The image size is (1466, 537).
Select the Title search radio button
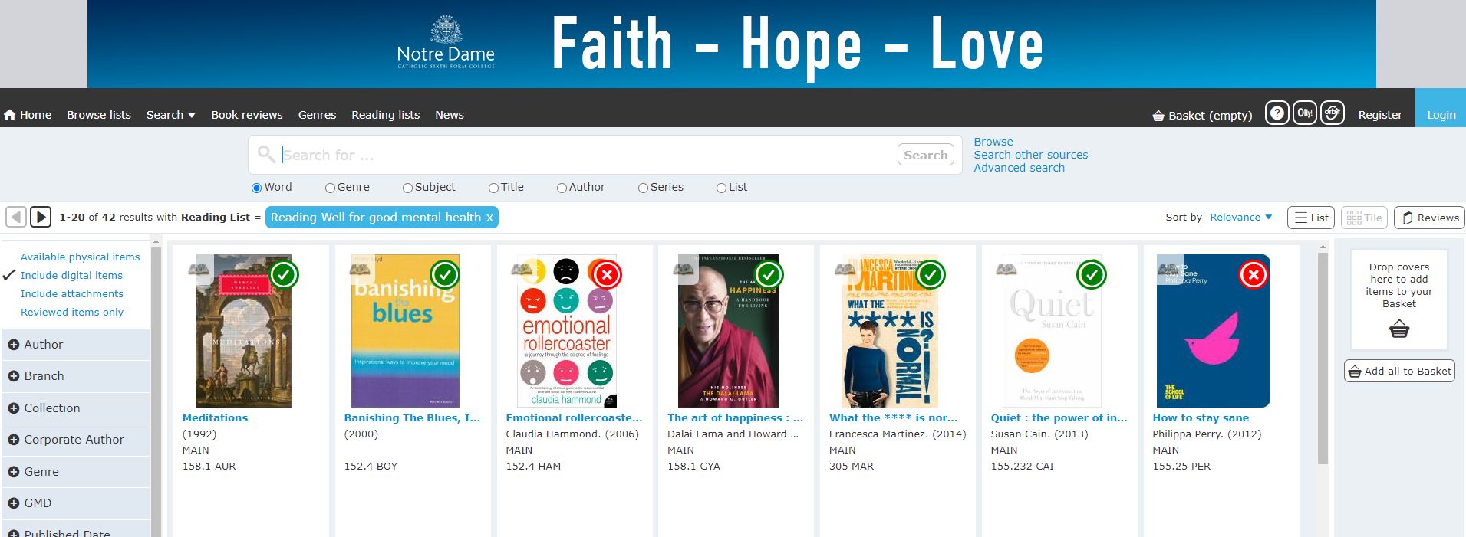[x=494, y=188]
